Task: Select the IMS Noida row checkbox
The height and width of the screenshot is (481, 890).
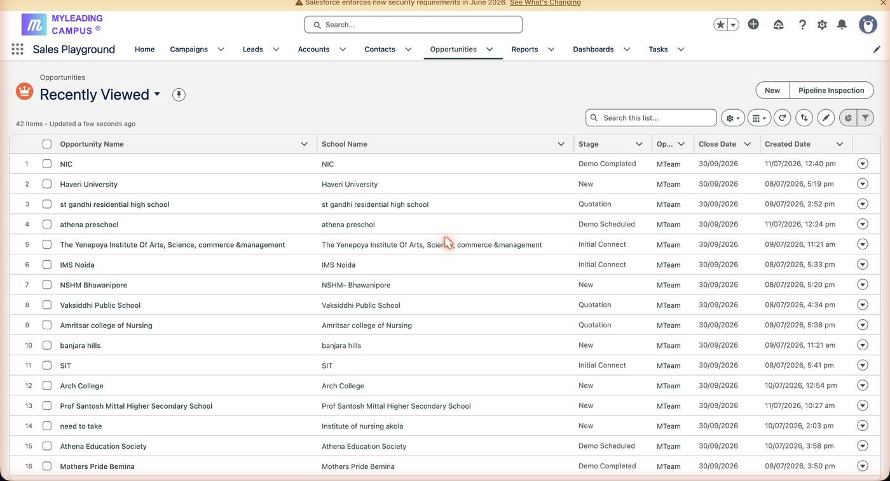Action: tap(47, 265)
